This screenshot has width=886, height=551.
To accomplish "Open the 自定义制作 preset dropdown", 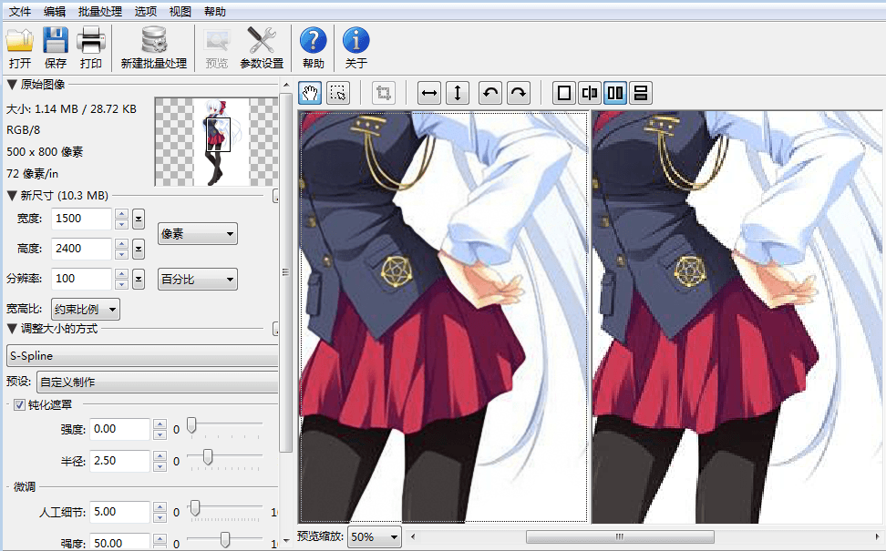I will tap(158, 382).
